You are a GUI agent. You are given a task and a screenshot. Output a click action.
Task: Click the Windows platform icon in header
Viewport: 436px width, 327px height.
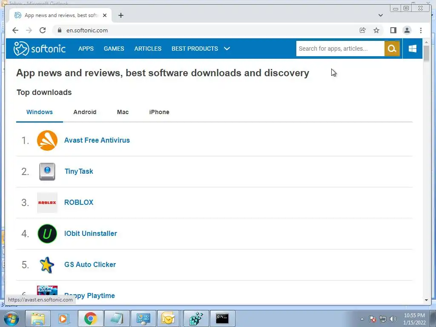(x=412, y=49)
